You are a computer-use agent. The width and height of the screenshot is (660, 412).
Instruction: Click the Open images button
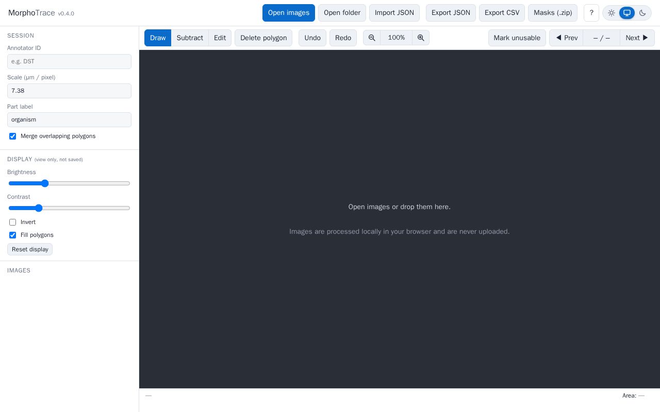[x=289, y=13]
